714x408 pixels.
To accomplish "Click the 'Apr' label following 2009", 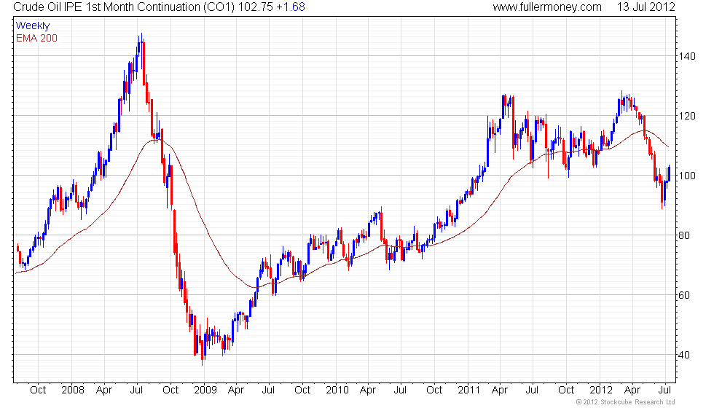I will pyautogui.click(x=236, y=391).
